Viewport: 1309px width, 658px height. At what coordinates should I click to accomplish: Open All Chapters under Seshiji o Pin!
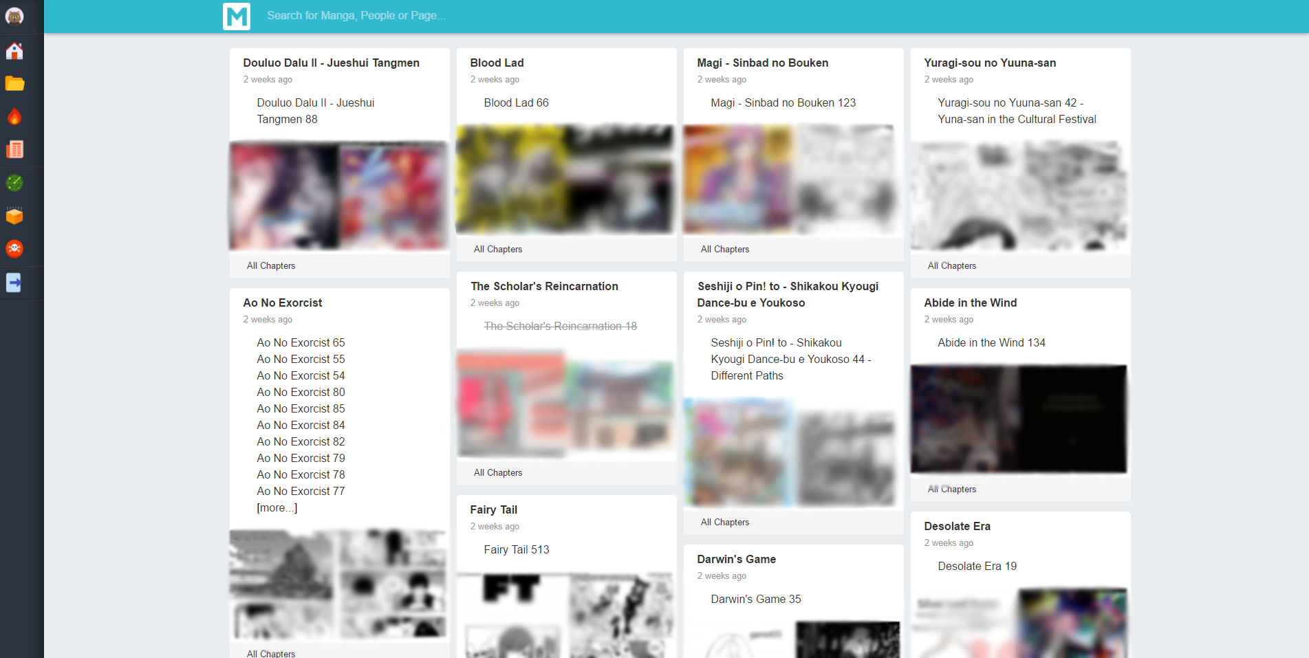[x=725, y=523]
